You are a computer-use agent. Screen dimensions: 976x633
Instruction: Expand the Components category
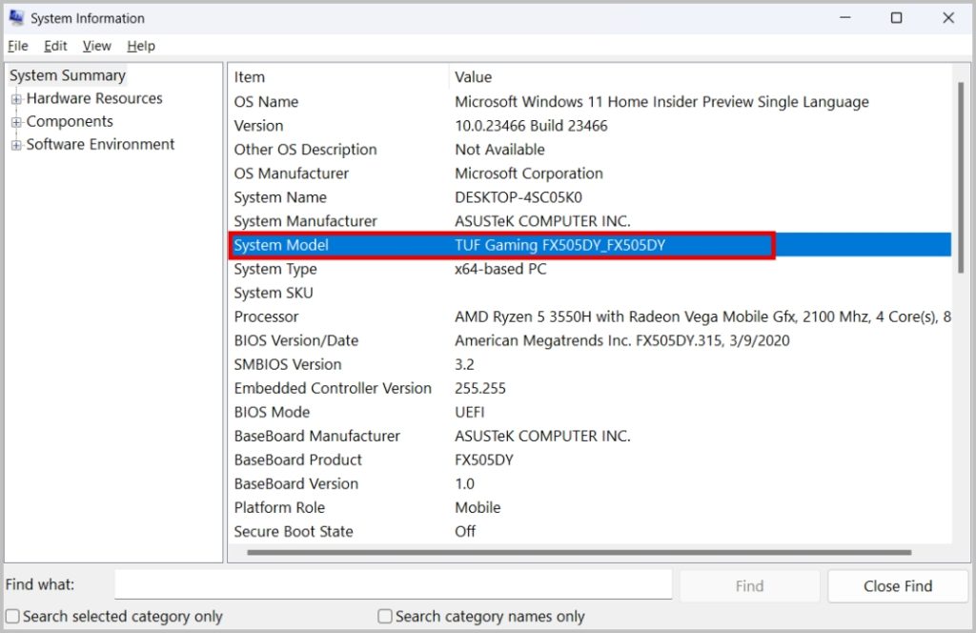(16, 122)
